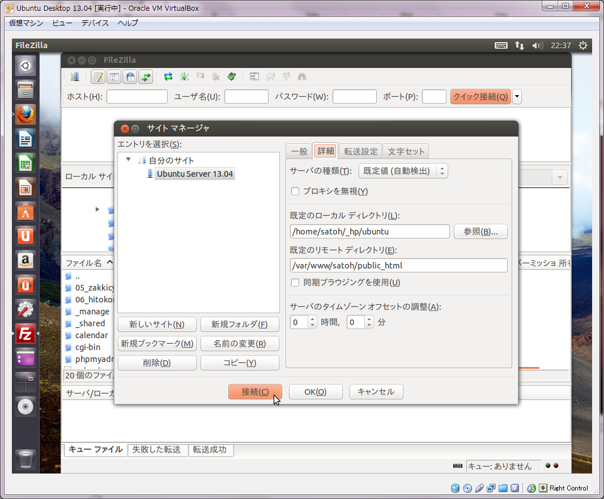Open Ubuntu Software Center launcher icon
The image size is (604, 499).
click(25, 212)
